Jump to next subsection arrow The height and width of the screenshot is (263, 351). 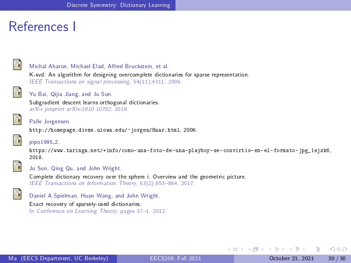(283, 250)
